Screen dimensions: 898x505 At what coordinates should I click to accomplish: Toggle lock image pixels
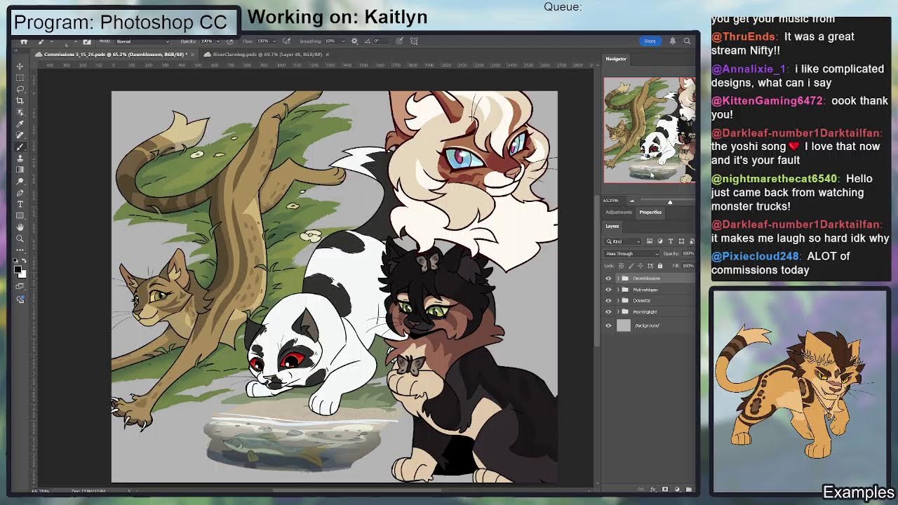(631, 266)
